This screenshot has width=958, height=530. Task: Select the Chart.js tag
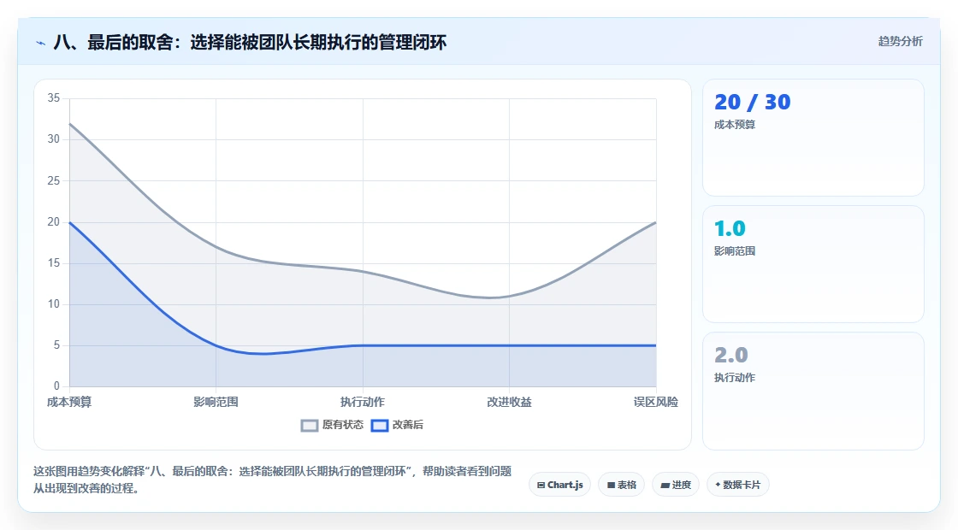pos(559,485)
